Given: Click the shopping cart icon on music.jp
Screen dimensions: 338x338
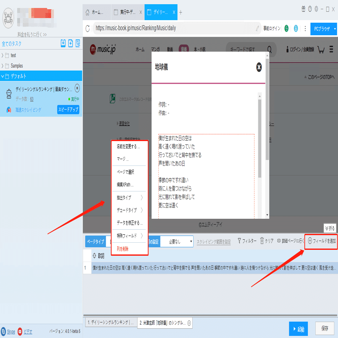Looking at the screenshot, I should [x=321, y=50].
